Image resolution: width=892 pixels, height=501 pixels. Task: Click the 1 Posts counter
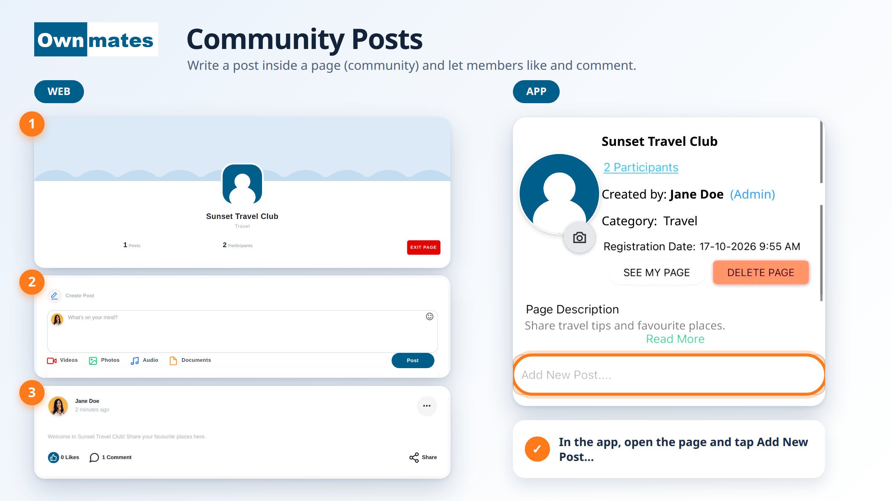coord(132,245)
